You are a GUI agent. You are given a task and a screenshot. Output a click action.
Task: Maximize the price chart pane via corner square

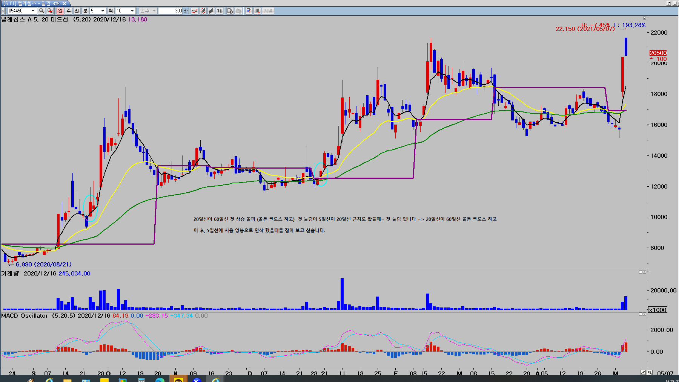(x=644, y=18)
